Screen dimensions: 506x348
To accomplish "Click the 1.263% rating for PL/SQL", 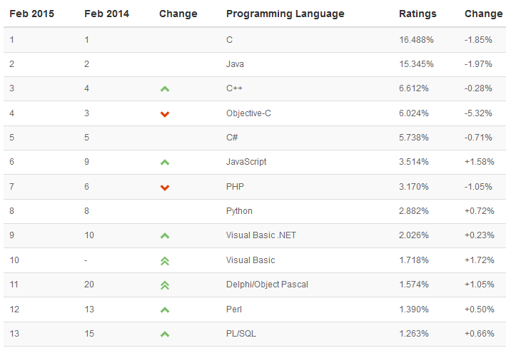I will [x=414, y=334].
